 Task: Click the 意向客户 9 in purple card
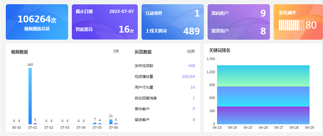263,13
